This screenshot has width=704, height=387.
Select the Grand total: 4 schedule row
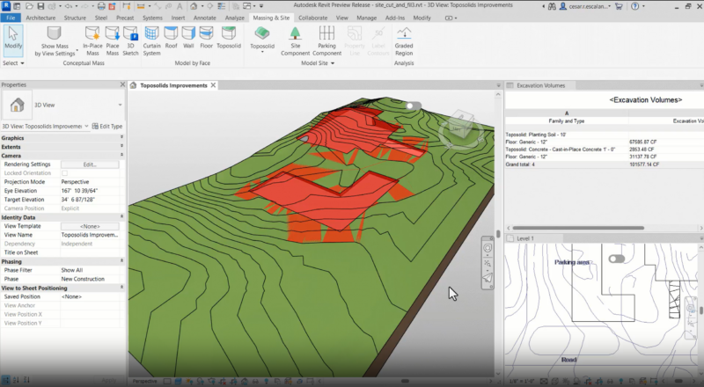click(605, 164)
